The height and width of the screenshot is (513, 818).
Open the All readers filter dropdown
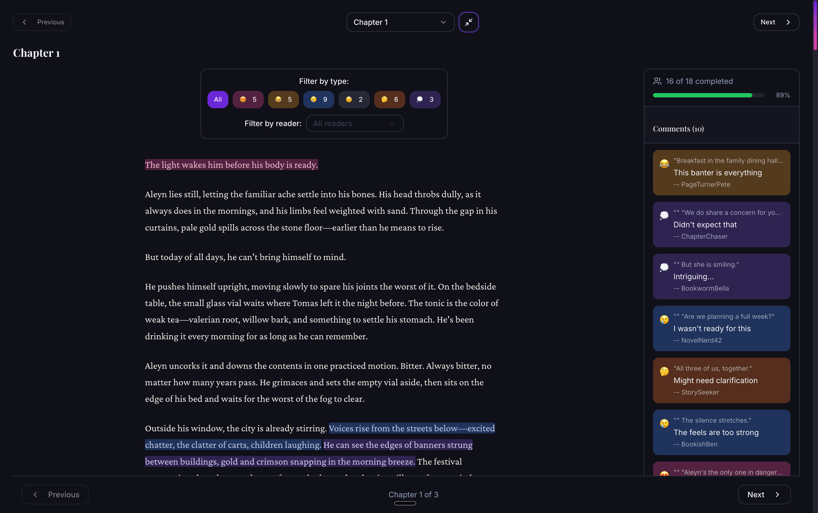pos(354,123)
